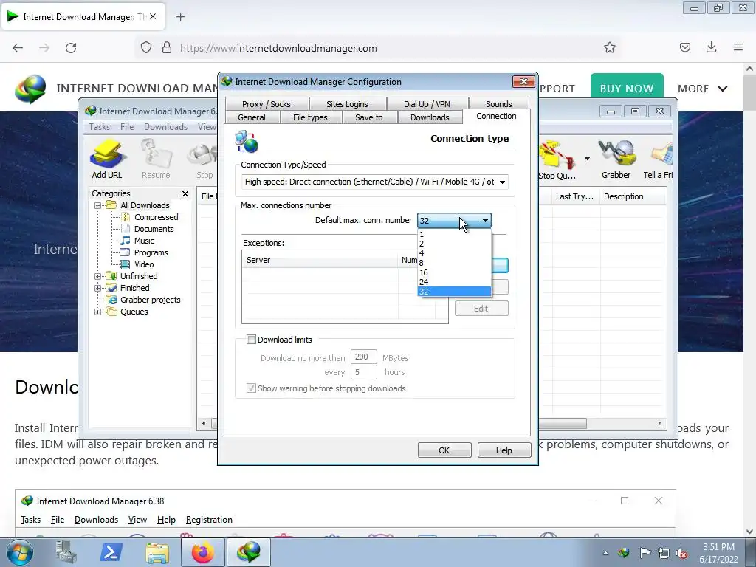Click the BUY NOW button on website
Image resolution: width=756 pixels, height=567 pixels.
click(627, 87)
